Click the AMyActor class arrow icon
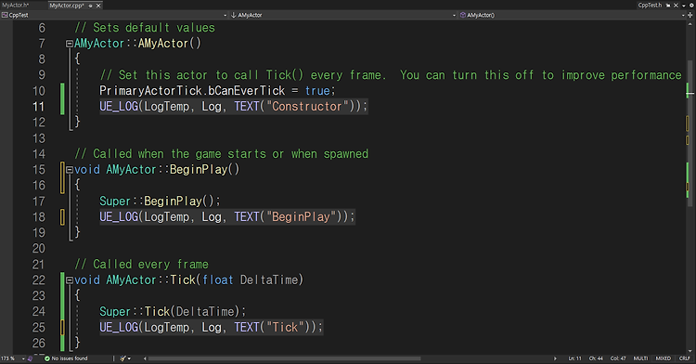The height and width of the screenshot is (364, 696). pyautogui.click(x=234, y=15)
